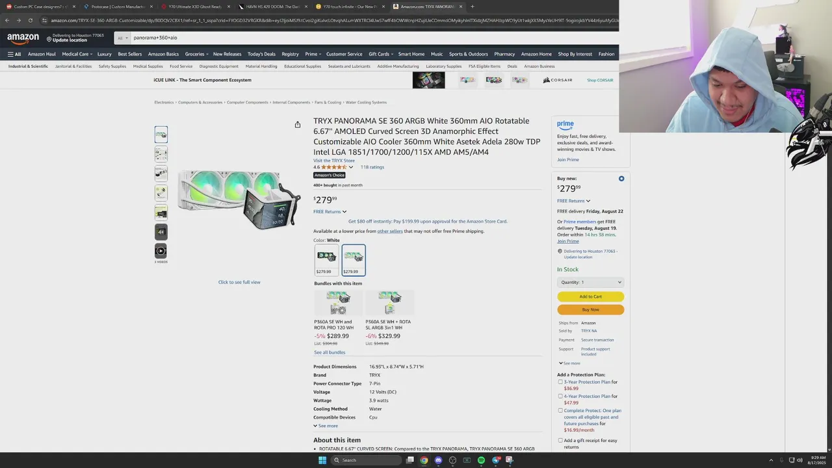This screenshot has height=468, width=832.
Task: Switch to the Y70 touch infinite tab
Action: [x=350, y=6]
